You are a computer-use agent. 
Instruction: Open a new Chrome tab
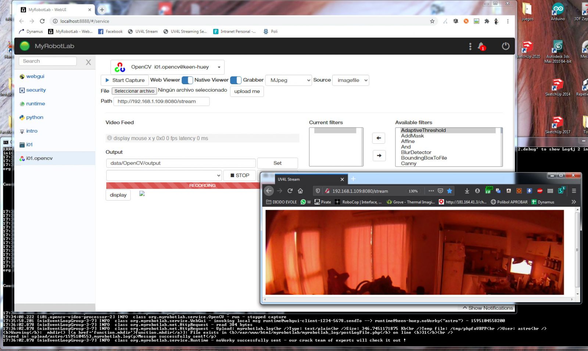102,10
